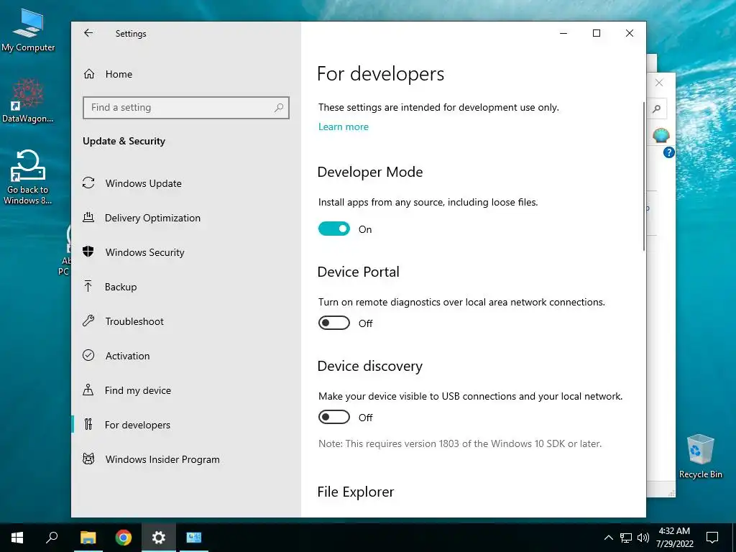This screenshot has width=736, height=552.
Task: Open the notification action center
Action: (712, 538)
